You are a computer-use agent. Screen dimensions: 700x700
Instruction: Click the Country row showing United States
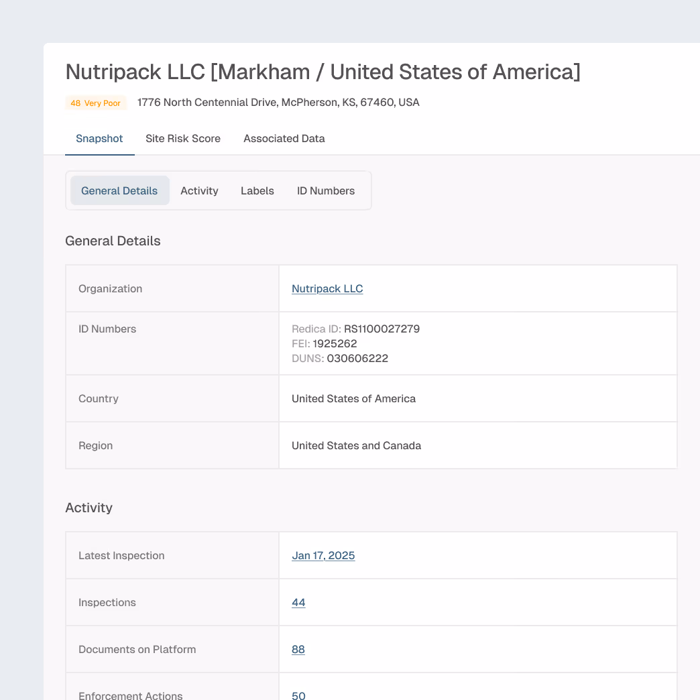353,398
